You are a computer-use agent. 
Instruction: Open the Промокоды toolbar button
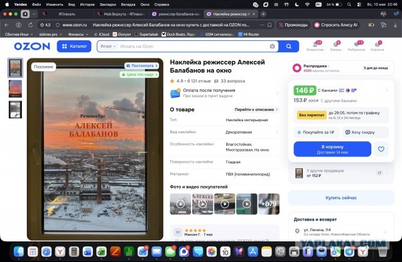click(293, 25)
